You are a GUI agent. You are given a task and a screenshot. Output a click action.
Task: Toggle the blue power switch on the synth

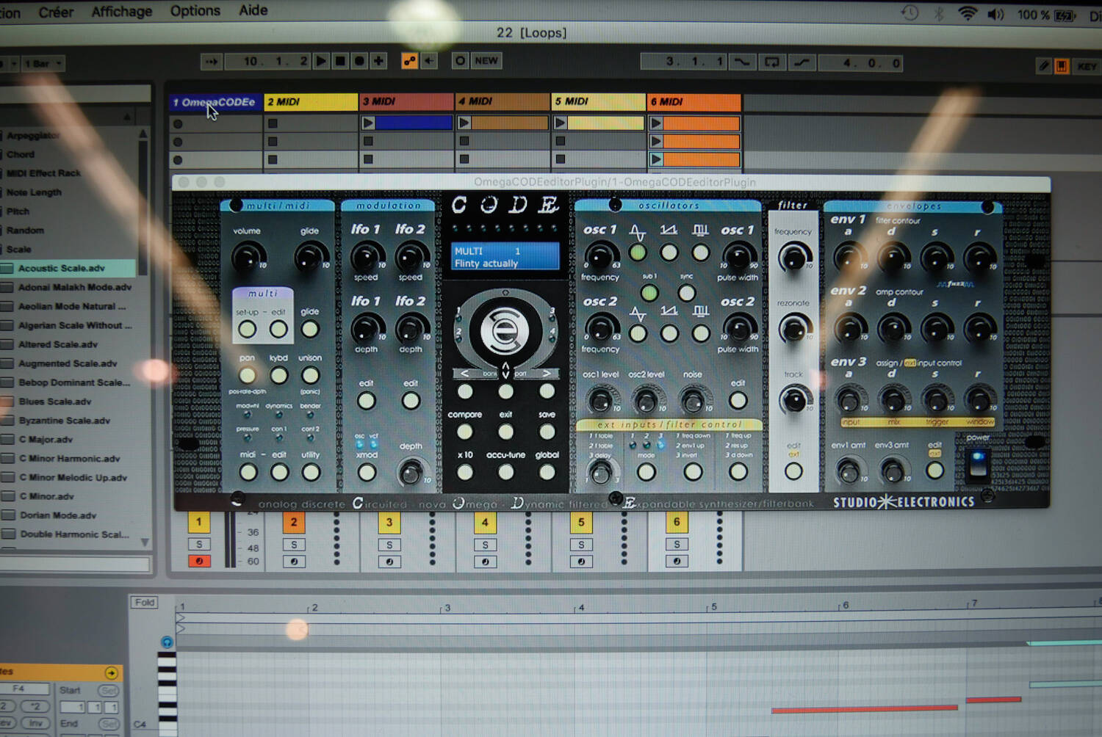pyautogui.click(x=978, y=465)
